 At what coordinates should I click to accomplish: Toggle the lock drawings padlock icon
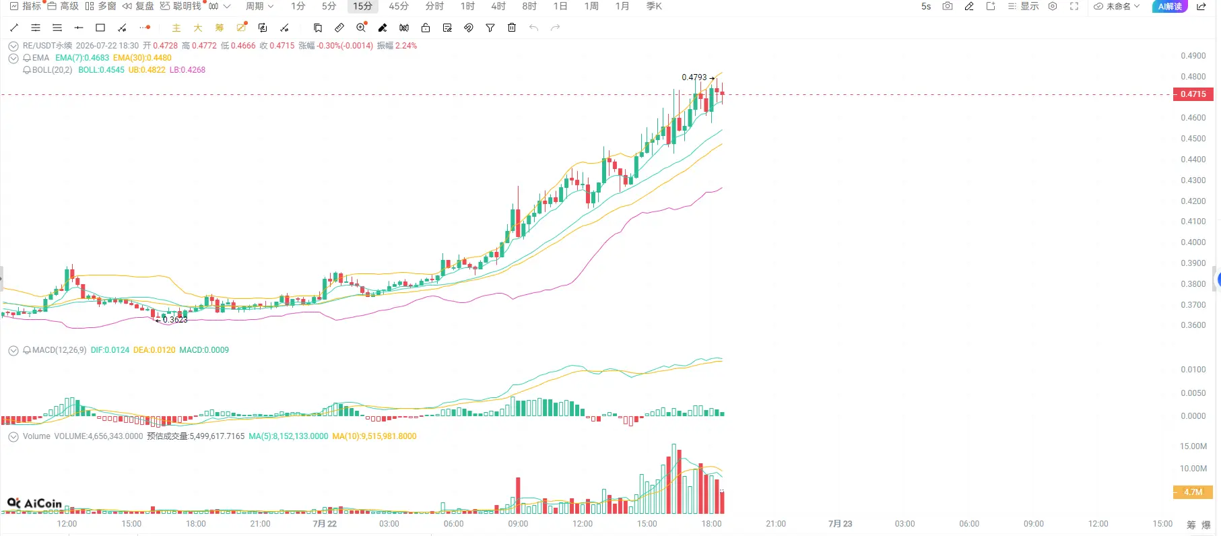(x=426, y=28)
